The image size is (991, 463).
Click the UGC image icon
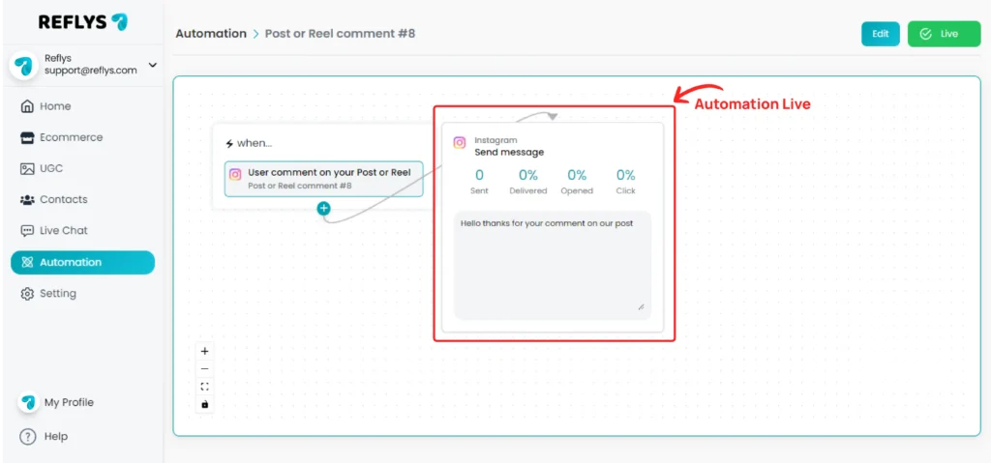click(27, 168)
